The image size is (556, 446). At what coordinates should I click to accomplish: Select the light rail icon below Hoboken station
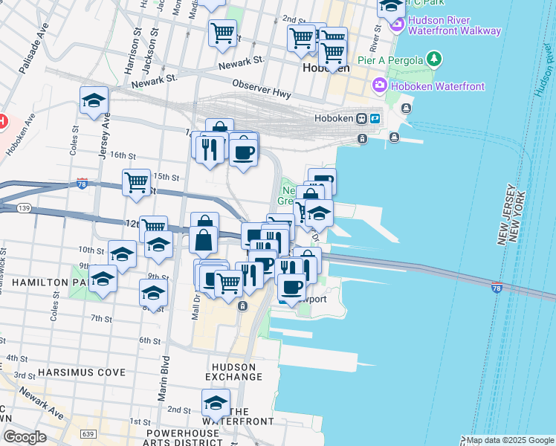(x=362, y=138)
